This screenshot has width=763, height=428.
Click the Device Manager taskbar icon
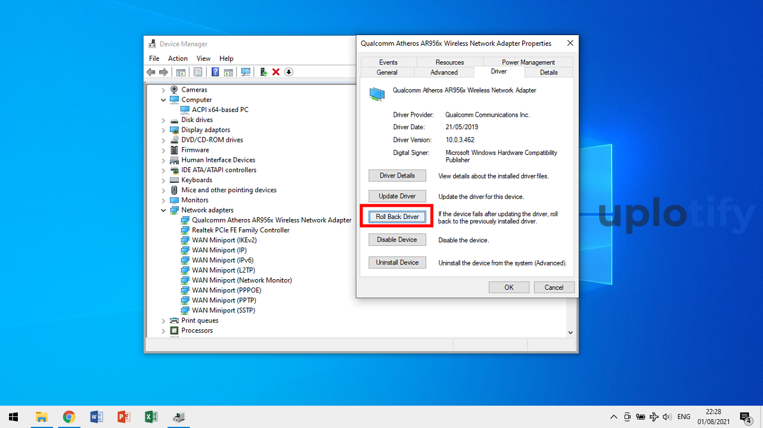(x=178, y=417)
